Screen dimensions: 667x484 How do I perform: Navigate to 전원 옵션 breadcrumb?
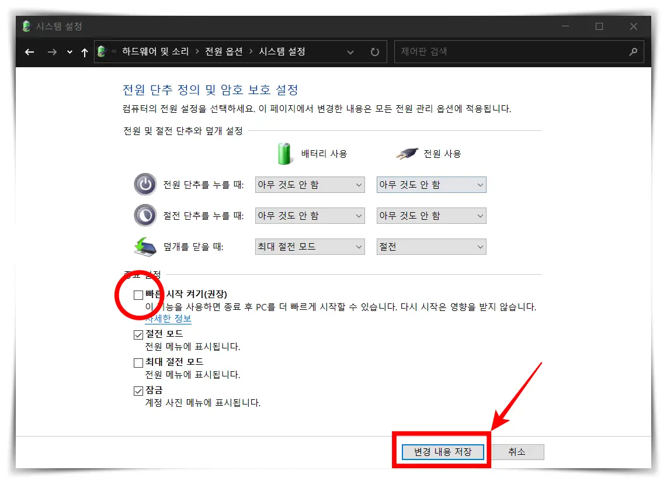click(224, 51)
